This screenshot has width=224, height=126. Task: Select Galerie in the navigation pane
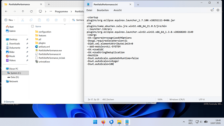pos(11,31)
